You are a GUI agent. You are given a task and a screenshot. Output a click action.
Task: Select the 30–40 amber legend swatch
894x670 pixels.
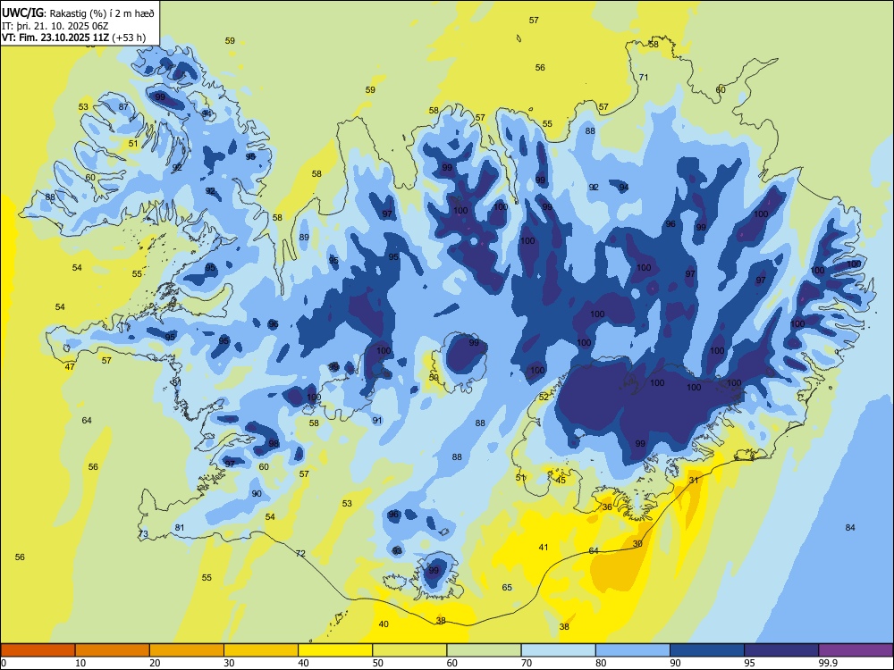261,650
